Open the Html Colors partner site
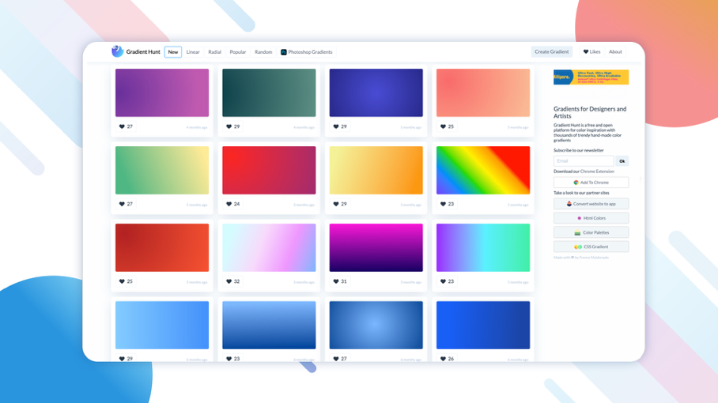The width and height of the screenshot is (718, 403). (591, 218)
